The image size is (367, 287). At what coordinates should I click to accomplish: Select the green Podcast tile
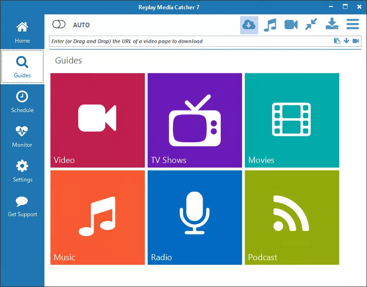point(292,217)
